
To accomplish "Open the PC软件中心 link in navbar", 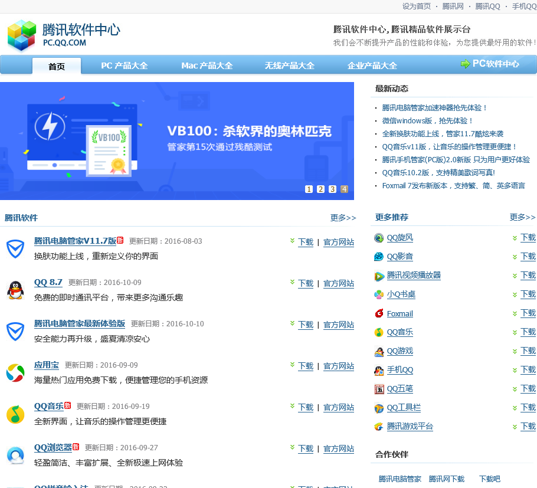I will [x=496, y=64].
